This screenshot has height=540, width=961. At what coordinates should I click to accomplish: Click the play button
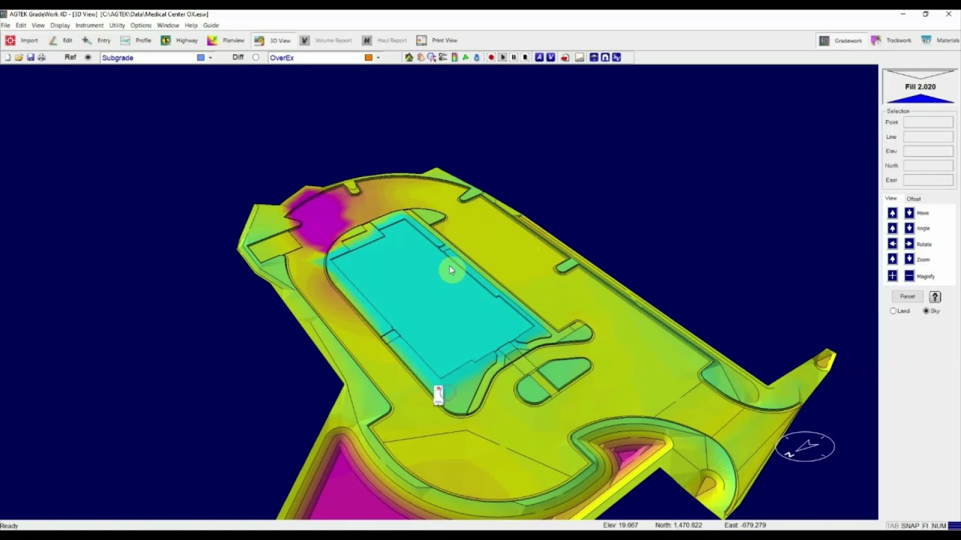502,58
